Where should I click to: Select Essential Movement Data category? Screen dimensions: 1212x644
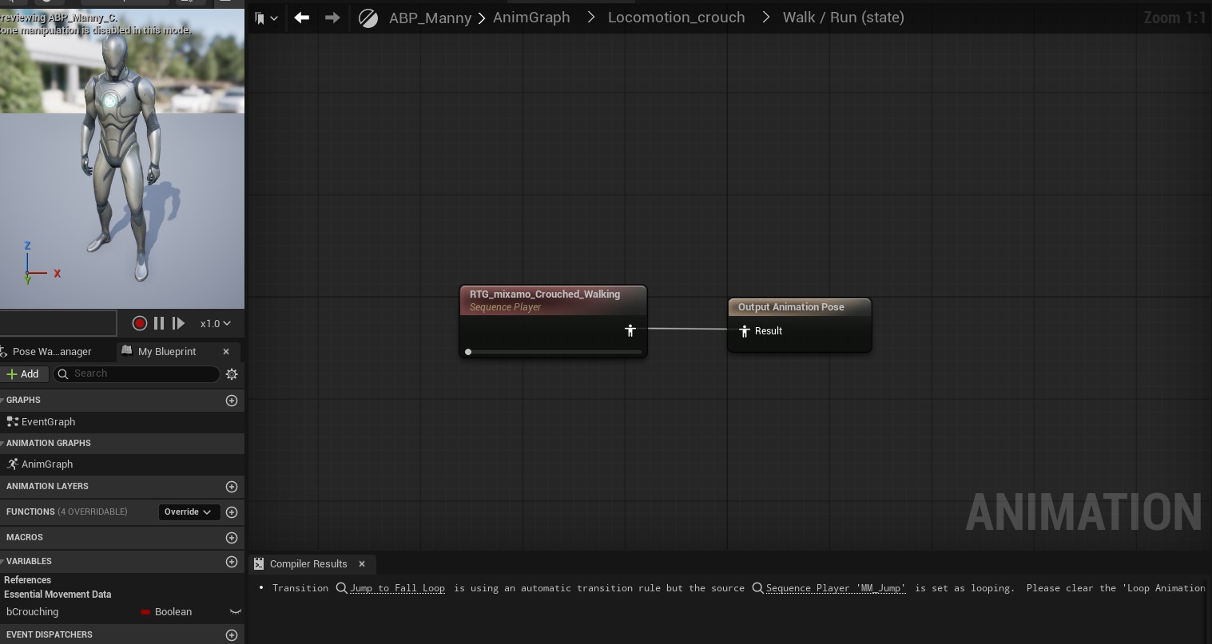point(58,595)
